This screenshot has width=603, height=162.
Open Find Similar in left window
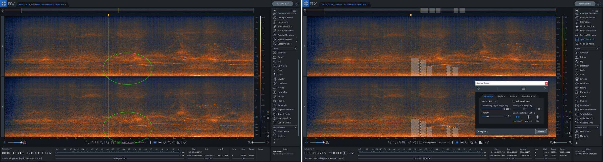[x=283, y=131]
